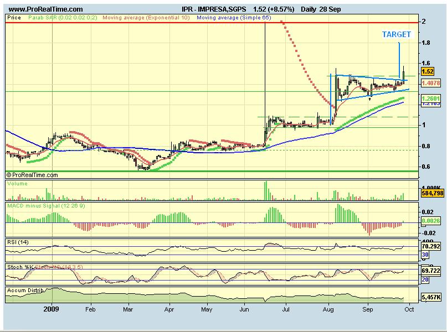
Task: Click the Accum Distrib panel label
Action: (25, 290)
